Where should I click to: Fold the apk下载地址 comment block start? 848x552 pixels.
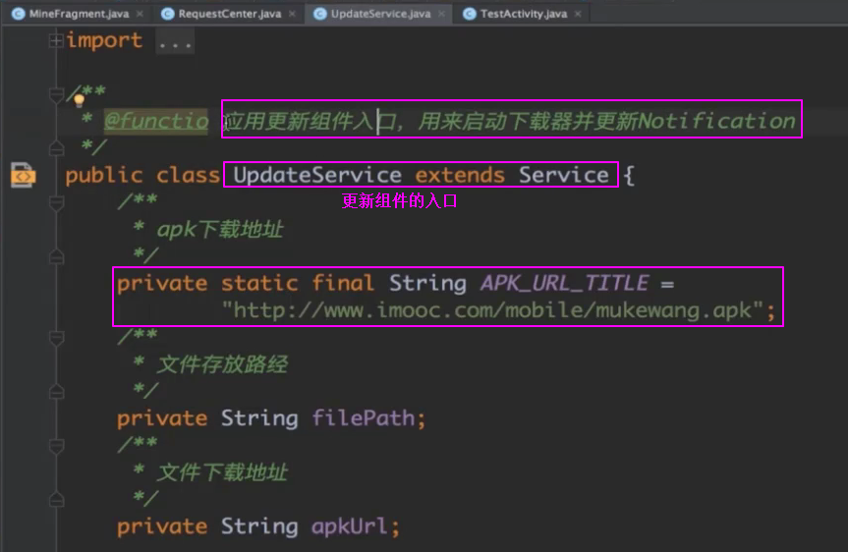click(56, 203)
